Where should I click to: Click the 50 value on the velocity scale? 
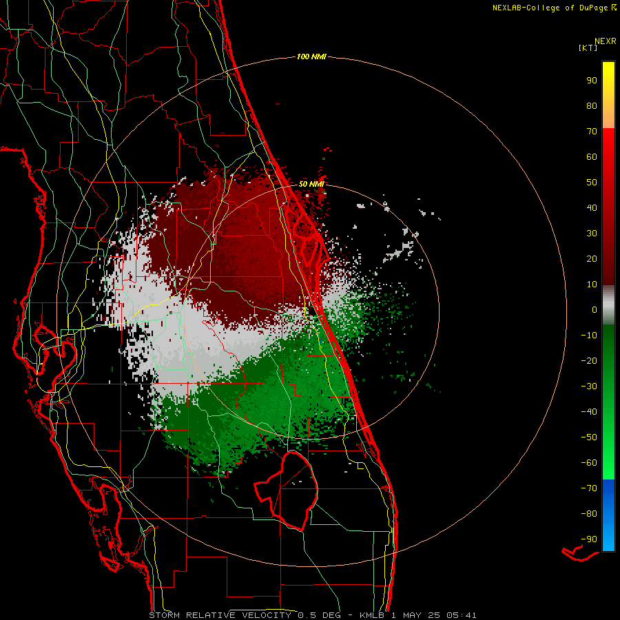592,183
